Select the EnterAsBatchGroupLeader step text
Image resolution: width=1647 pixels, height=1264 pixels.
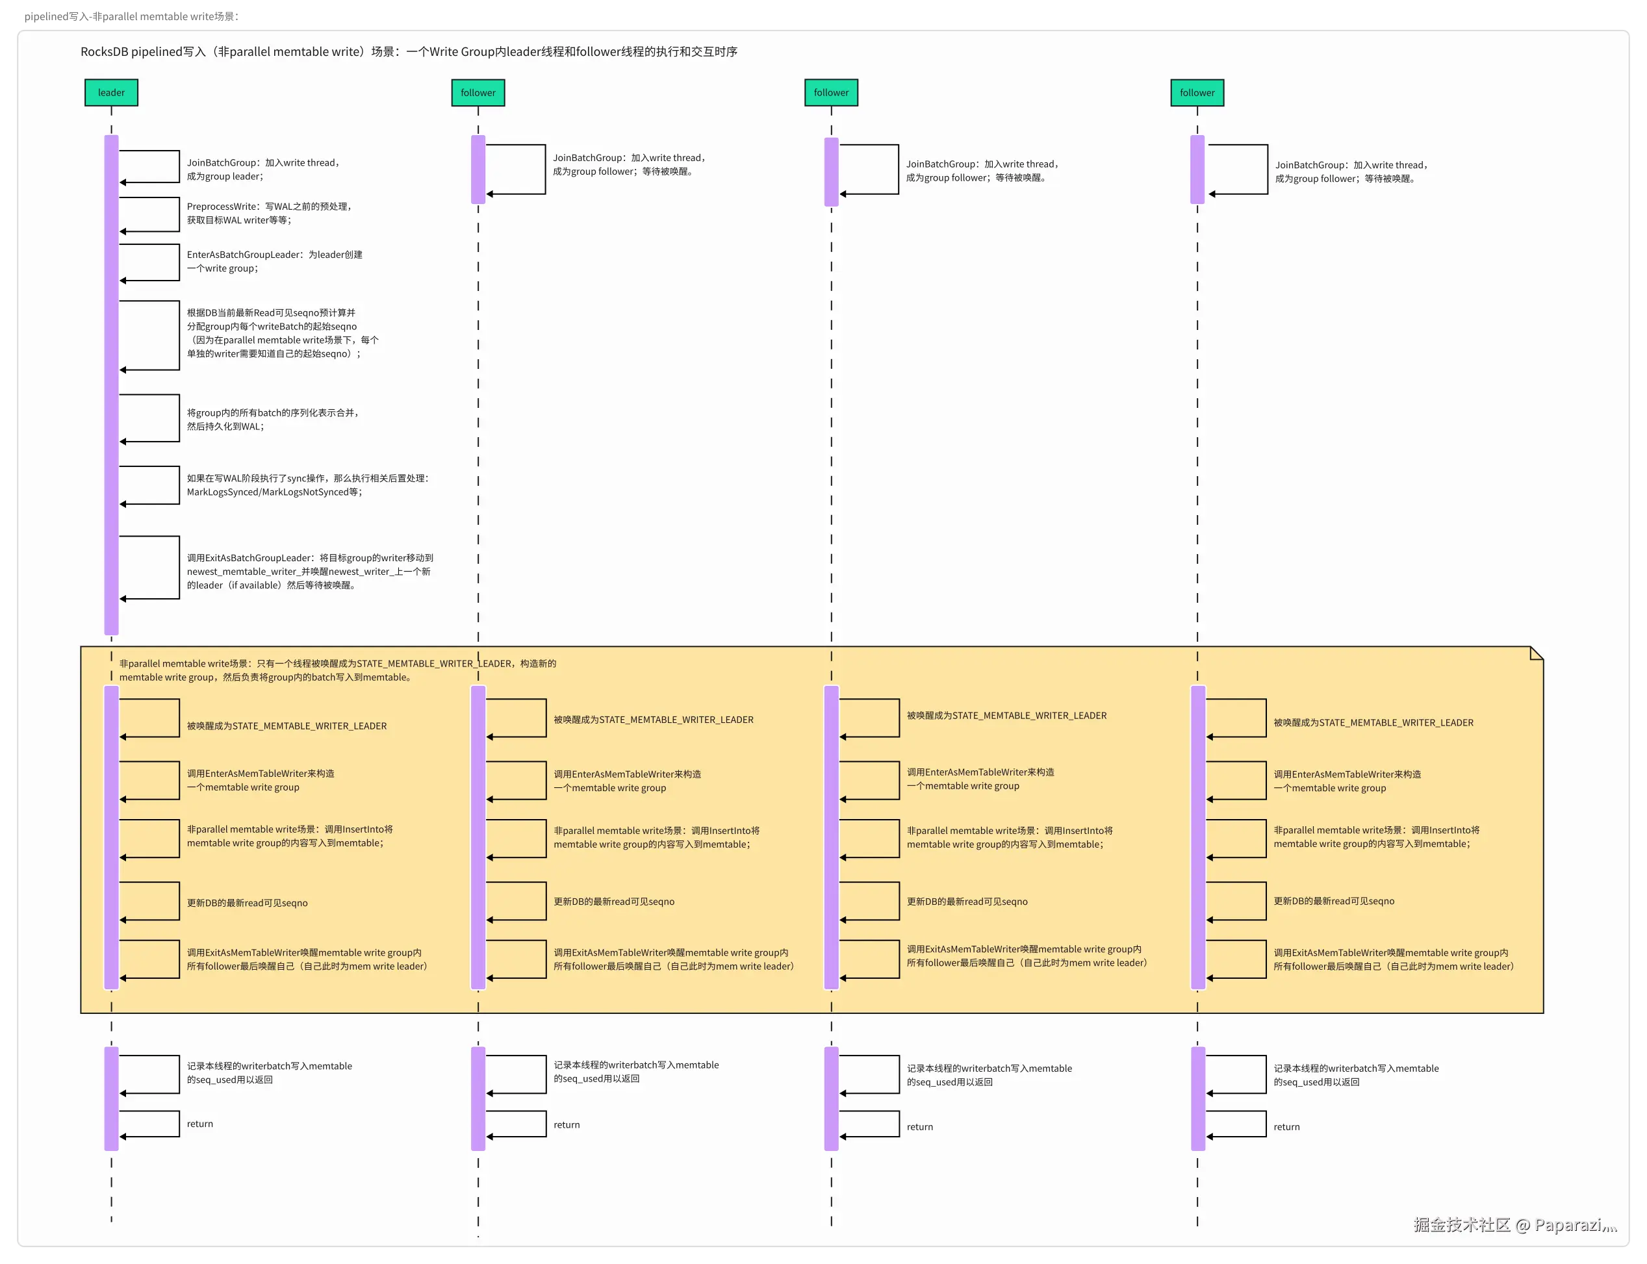(x=274, y=261)
